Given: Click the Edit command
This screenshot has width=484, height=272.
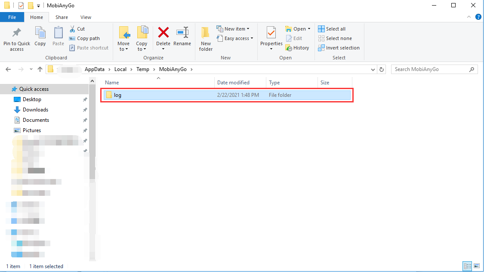Looking at the screenshot, I should point(294,38).
